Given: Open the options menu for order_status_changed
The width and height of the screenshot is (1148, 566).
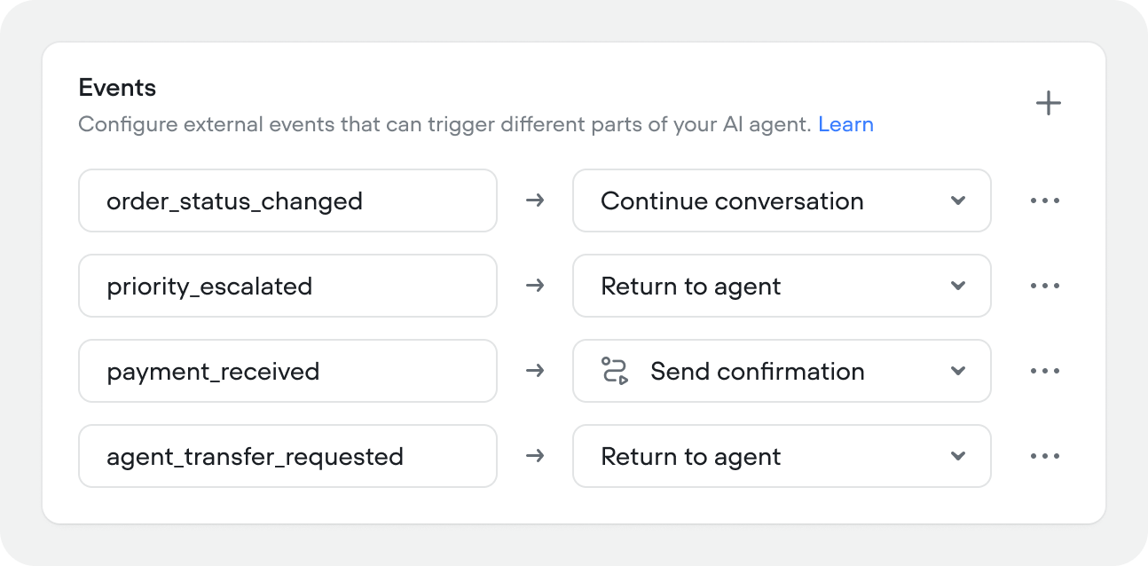Looking at the screenshot, I should tap(1045, 200).
